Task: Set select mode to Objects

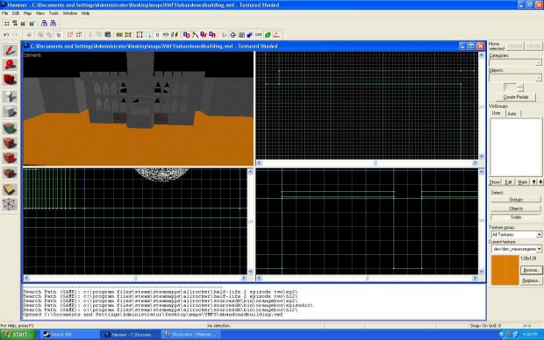Action: point(516,209)
